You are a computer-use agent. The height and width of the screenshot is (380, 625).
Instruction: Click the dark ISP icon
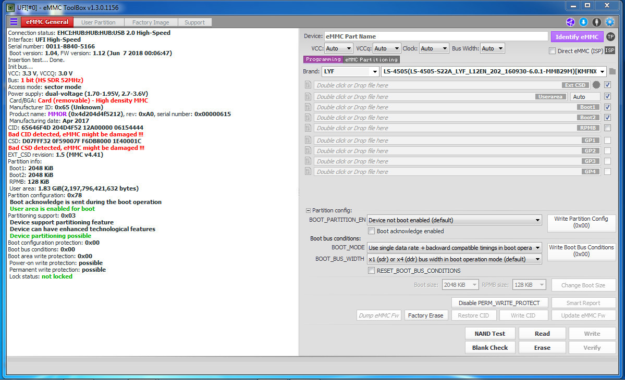(x=610, y=50)
